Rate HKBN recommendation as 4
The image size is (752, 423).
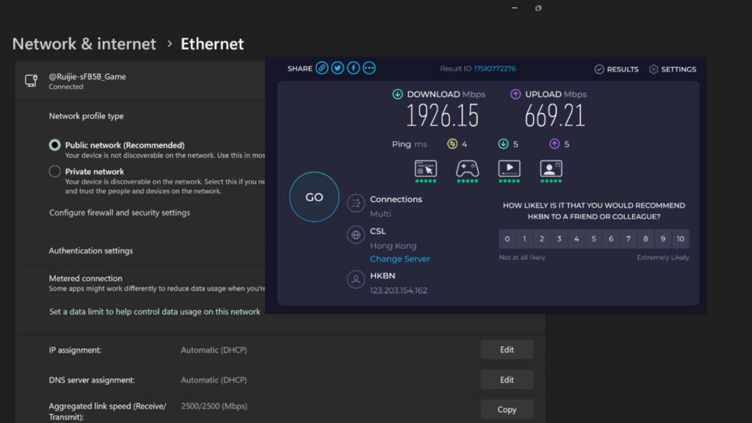[x=576, y=239]
